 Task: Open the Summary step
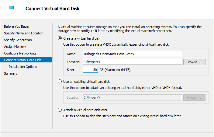11,73
